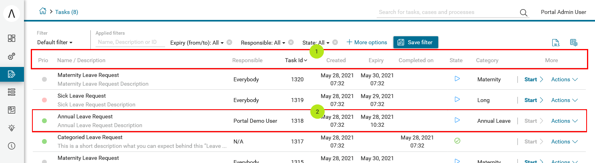Open the processes gears icon in sidebar
595x163 pixels.
(x=12, y=57)
